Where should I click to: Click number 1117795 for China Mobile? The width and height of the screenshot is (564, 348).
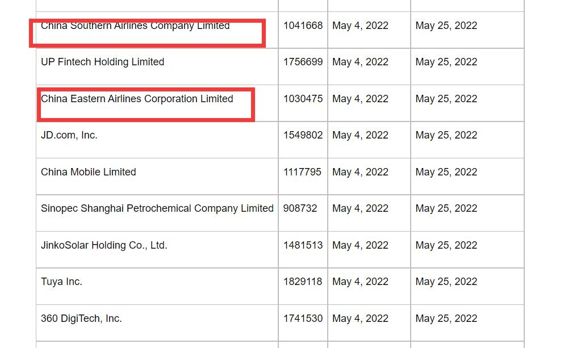pyautogui.click(x=302, y=172)
